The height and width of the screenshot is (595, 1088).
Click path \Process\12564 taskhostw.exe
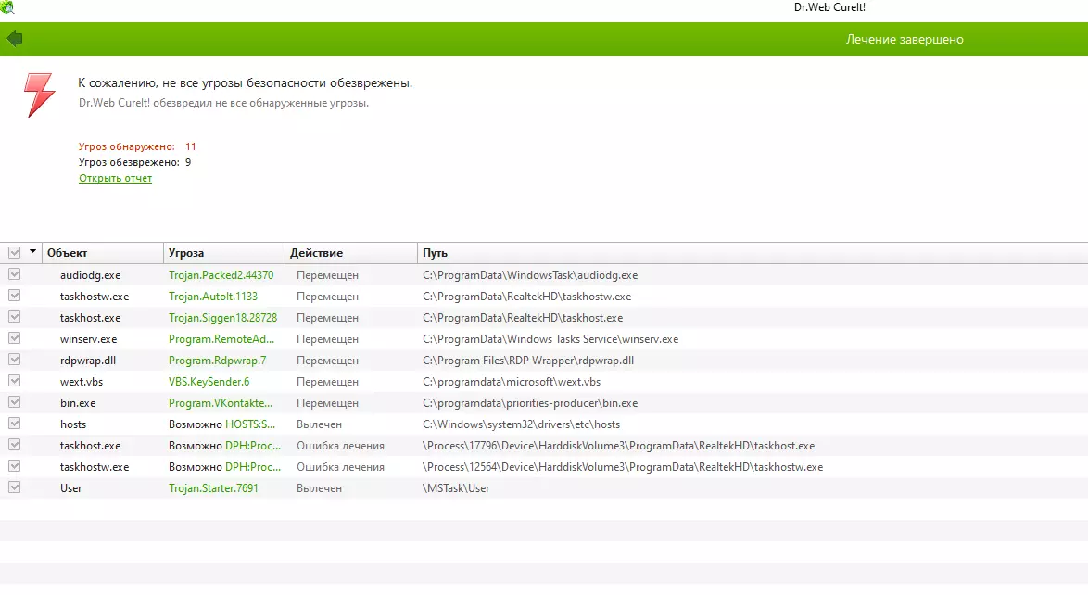tap(623, 467)
